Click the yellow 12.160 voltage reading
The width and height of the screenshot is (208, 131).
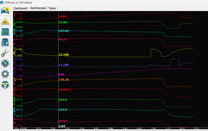(64, 55)
